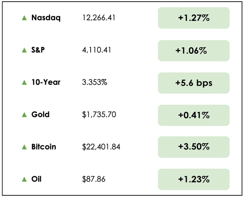Image resolution: width=244 pixels, height=197 pixels.
Task: Click the green up arrow beside S&P
Action: click(24, 50)
